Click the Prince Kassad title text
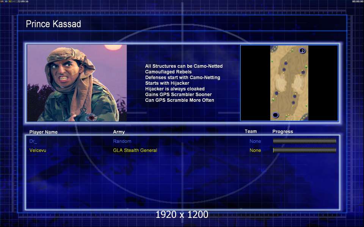This screenshot has width=364, height=227. 53,24
